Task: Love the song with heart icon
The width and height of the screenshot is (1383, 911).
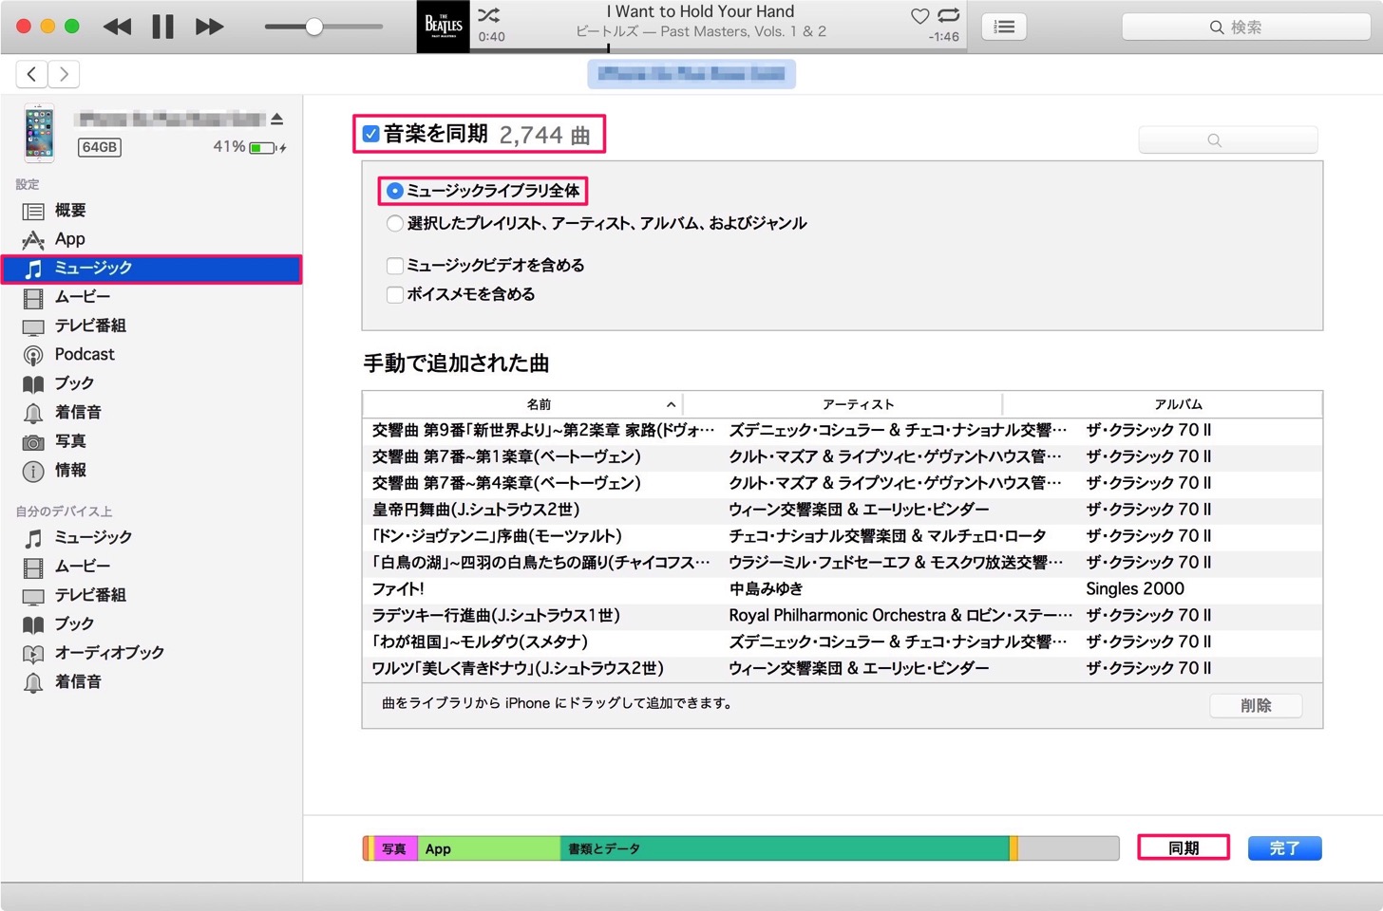Action: pyautogui.click(x=919, y=15)
